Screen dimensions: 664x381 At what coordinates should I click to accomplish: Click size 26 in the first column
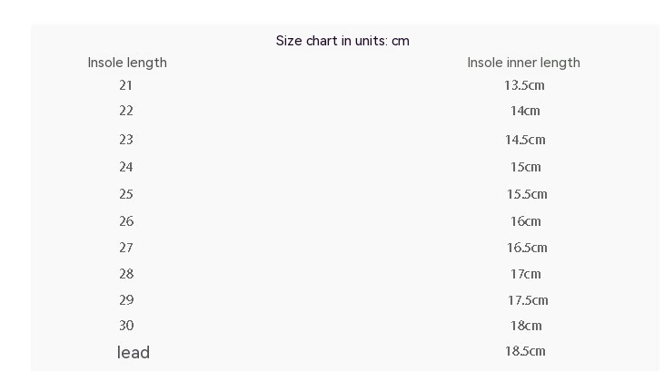click(x=125, y=221)
